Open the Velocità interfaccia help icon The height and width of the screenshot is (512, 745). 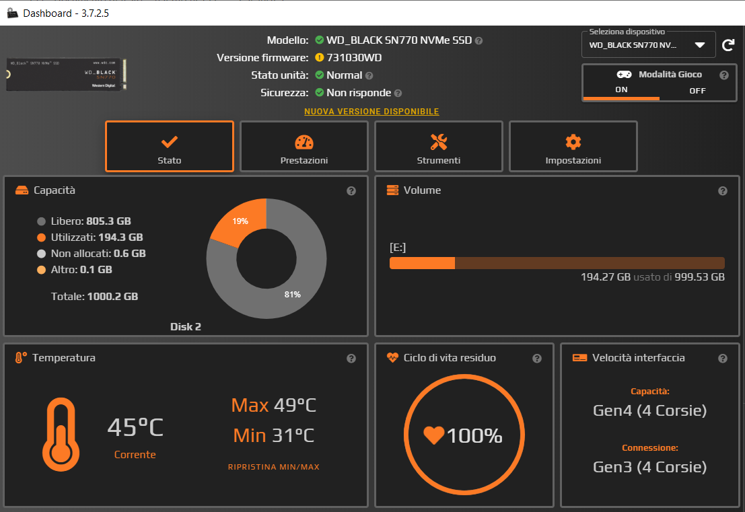click(723, 359)
